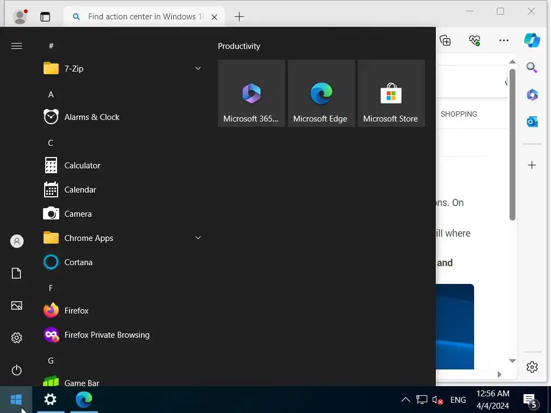This screenshot has width=551, height=413.
Task: Open a new tab in Edge
Action: tap(239, 17)
